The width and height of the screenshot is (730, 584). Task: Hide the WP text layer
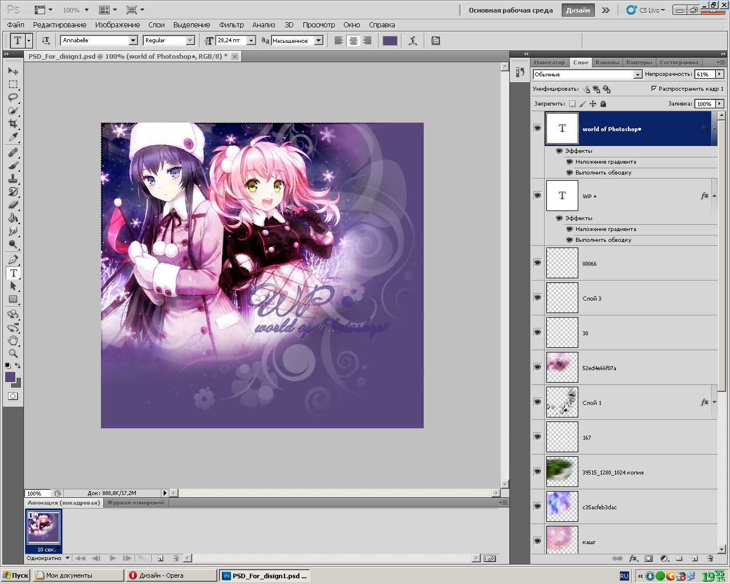(x=537, y=196)
